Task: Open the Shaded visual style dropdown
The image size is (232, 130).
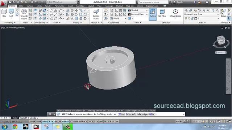Action: coord(138,10)
